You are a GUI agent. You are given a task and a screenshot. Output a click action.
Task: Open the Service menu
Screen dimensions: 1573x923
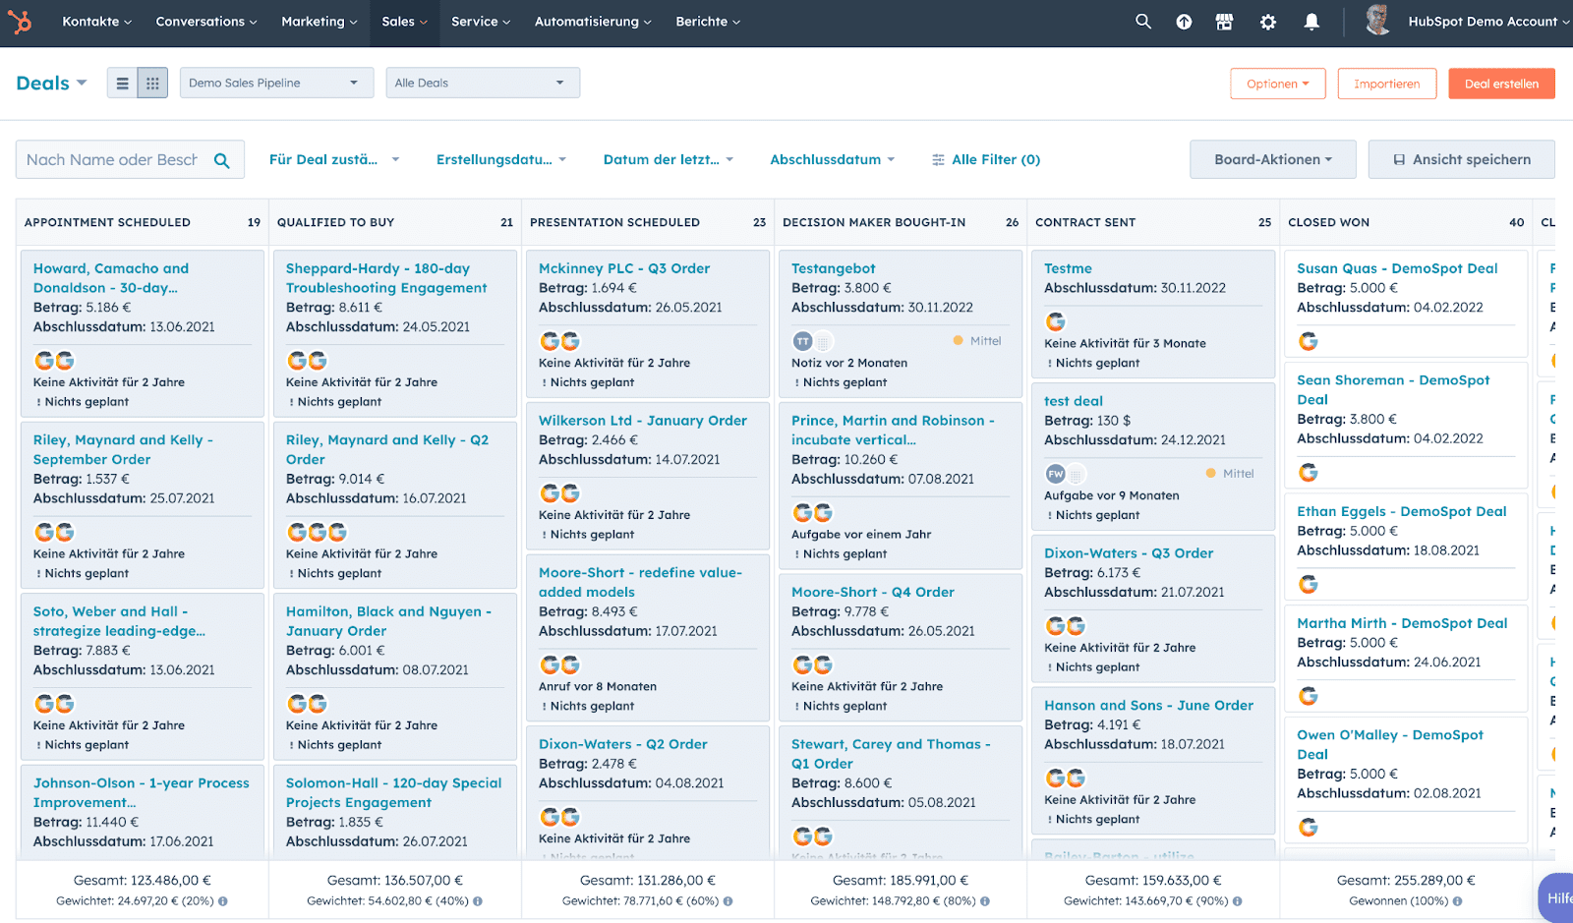click(481, 22)
